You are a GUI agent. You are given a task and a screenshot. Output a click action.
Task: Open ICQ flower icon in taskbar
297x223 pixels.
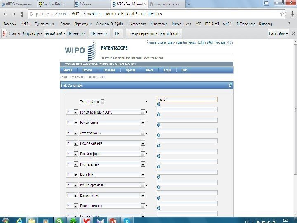[x=73, y=221]
